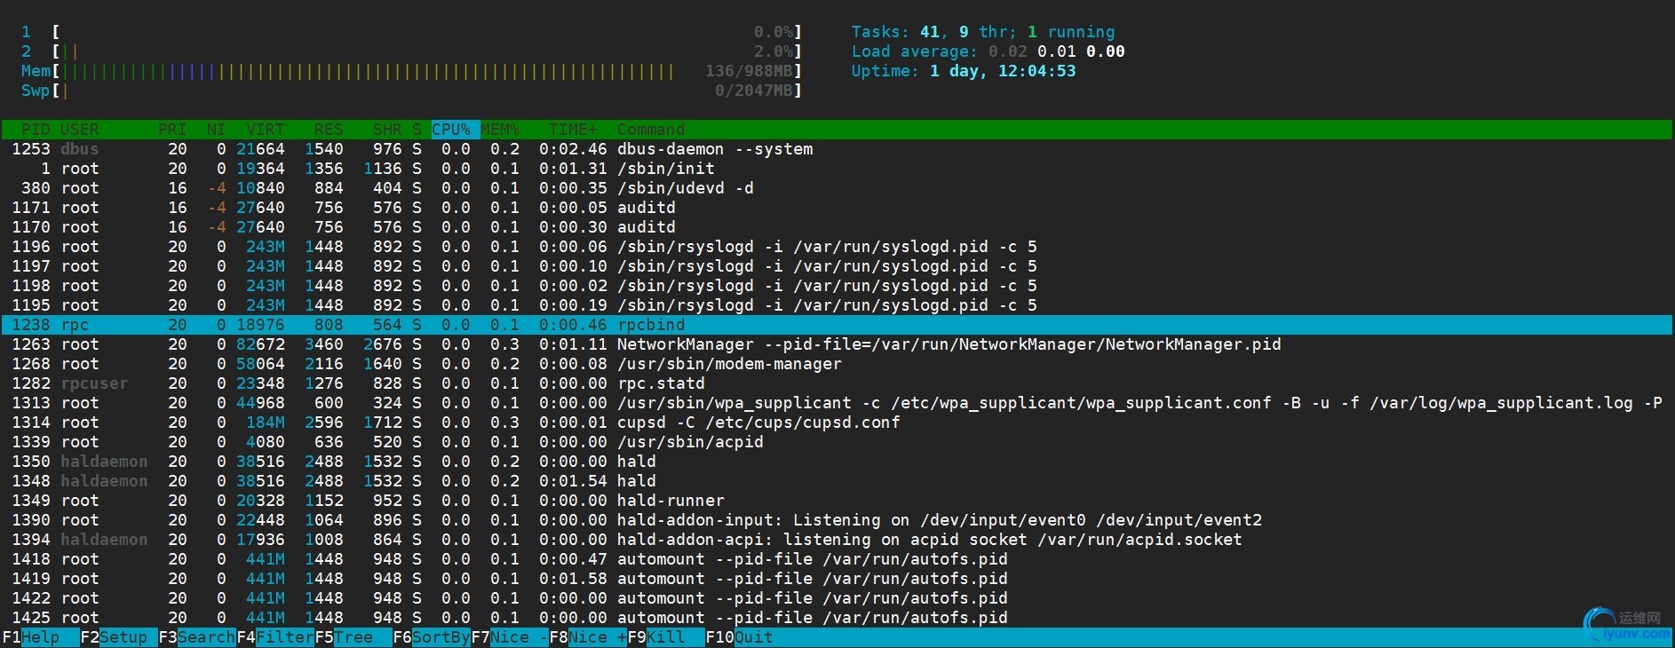The image size is (1675, 648).
Task: Select the /usr/sbin/modem-manager process row
Action: click(x=837, y=364)
